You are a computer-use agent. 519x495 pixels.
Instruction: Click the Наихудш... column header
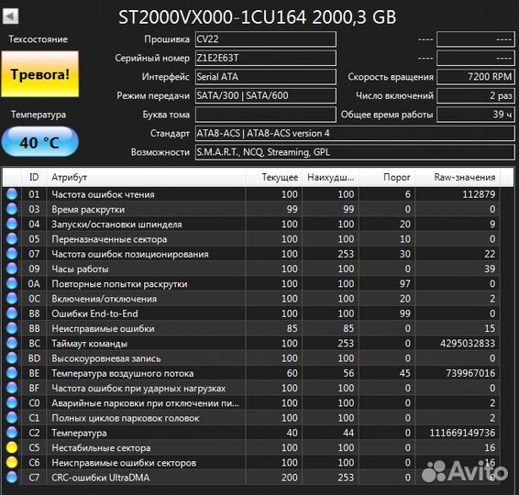(330, 177)
